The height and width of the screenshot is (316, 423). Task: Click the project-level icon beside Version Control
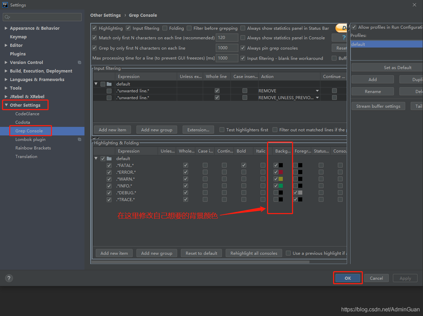[80, 63]
